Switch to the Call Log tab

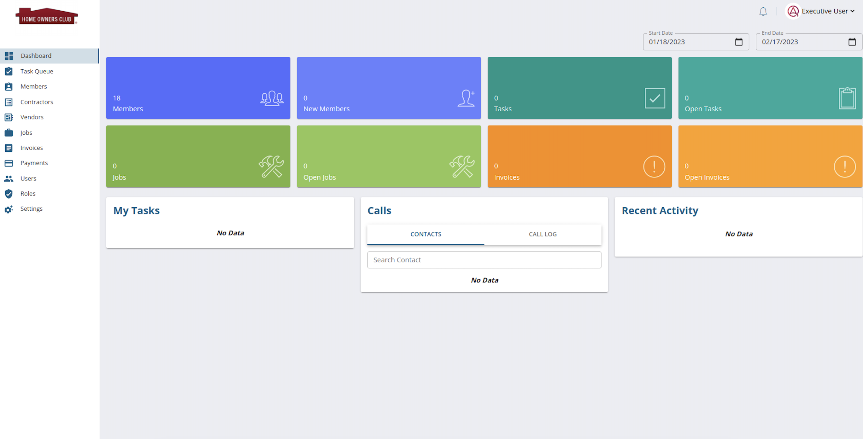point(543,234)
